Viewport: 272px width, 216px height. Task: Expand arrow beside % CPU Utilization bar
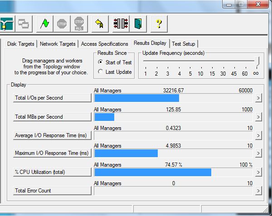coord(258,173)
